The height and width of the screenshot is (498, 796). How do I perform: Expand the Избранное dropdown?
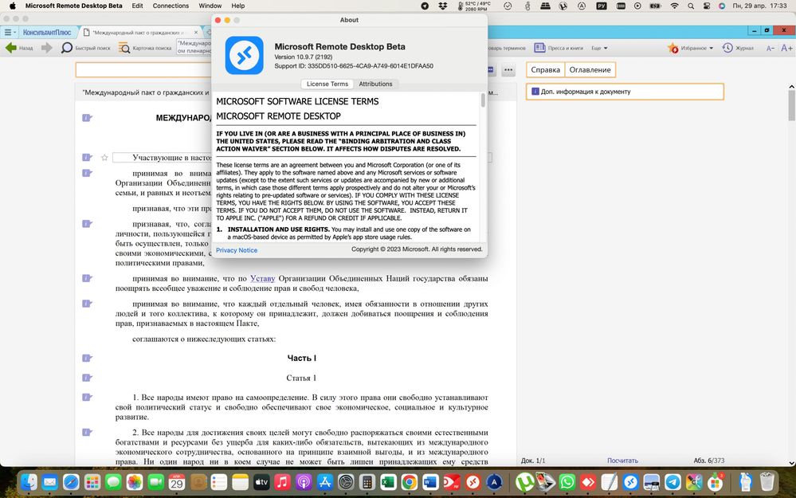point(712,49)
